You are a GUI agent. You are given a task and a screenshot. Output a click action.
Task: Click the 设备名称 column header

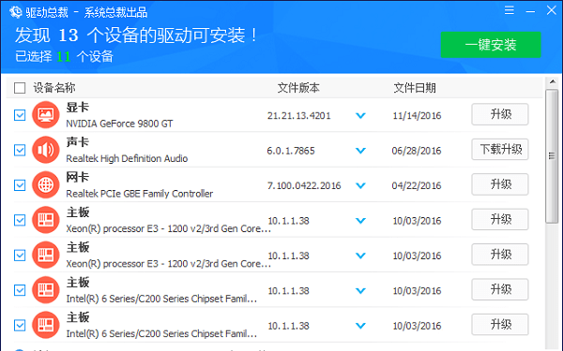(x=54, y=88)
